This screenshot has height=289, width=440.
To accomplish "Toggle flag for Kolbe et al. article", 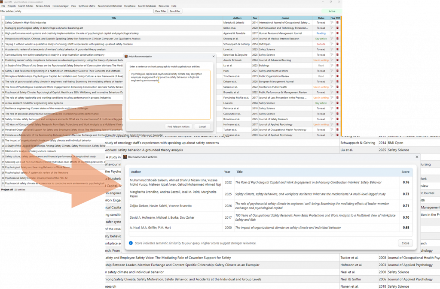I will click(x=332, y=28).
